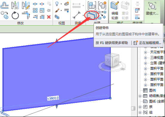Click the Attach Top/Base icon

(137, 10)
